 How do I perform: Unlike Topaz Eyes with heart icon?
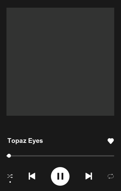coord(111,141)
